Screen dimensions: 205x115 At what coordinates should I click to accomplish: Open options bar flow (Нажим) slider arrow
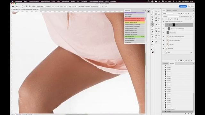coord(68,6)
